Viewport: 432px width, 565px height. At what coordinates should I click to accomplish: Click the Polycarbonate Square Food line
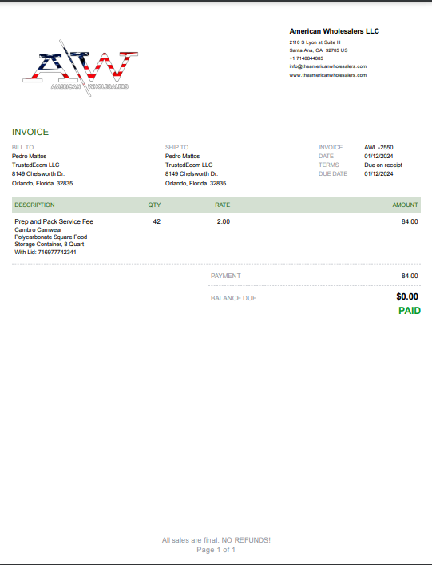pyautogui.click(x=51, y=237)
